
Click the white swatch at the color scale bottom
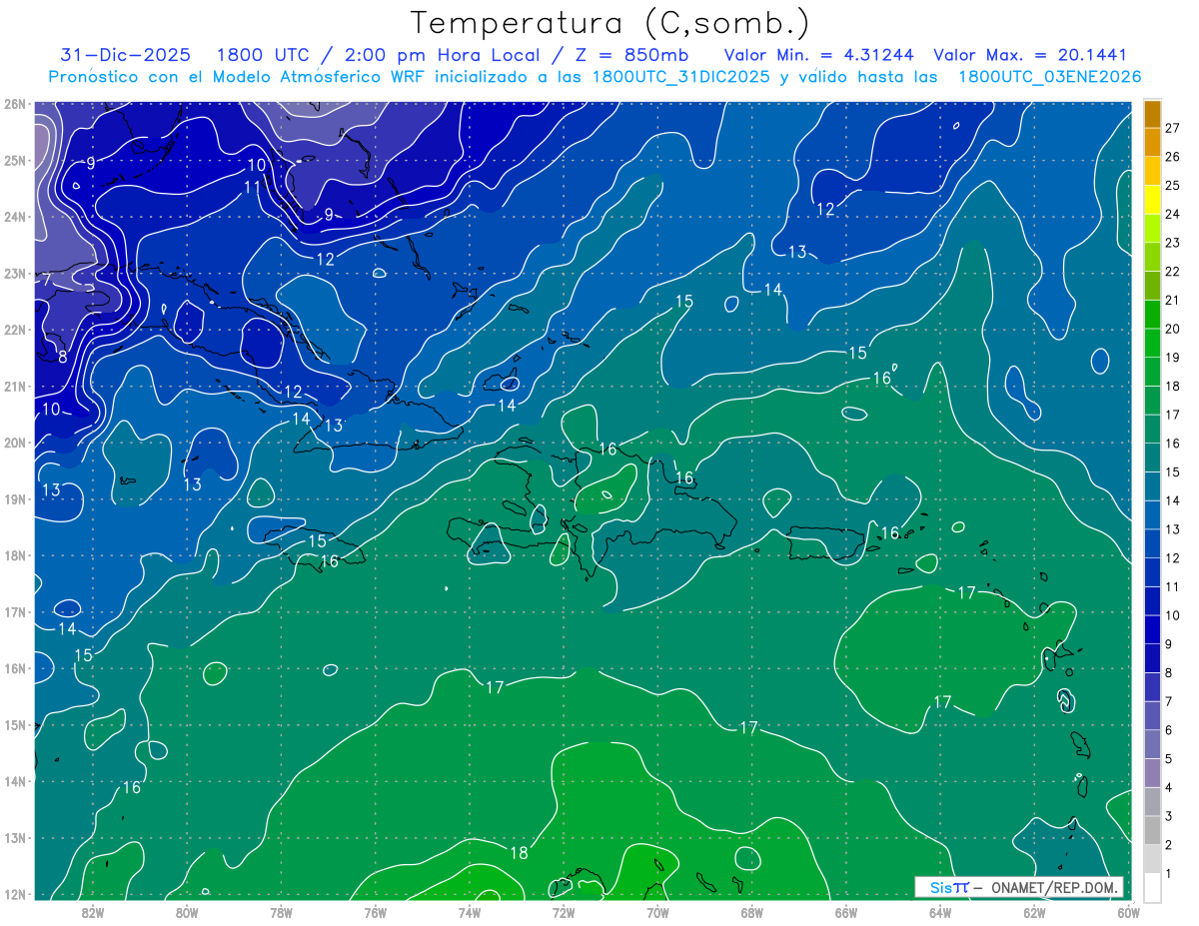(1152, 887)
